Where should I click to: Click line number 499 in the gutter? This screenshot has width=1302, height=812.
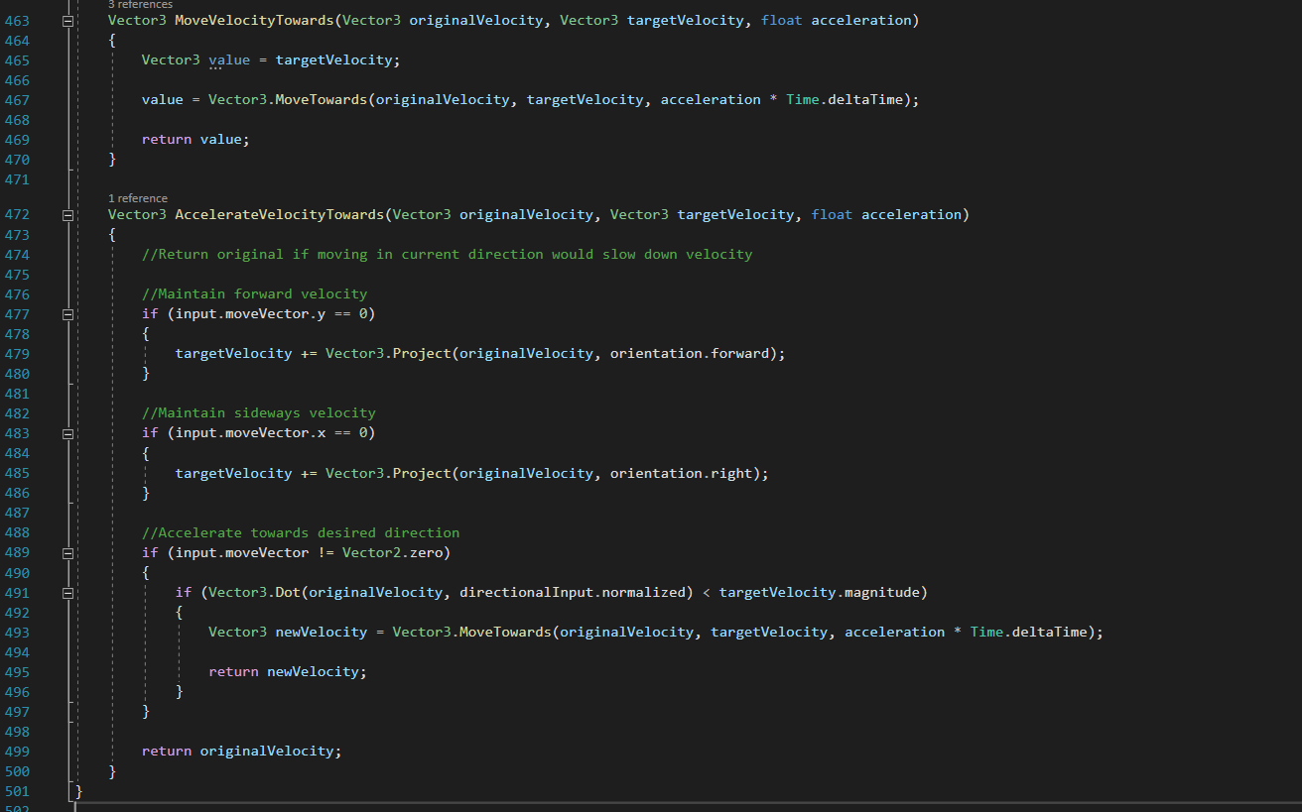(x=18, y=752)
